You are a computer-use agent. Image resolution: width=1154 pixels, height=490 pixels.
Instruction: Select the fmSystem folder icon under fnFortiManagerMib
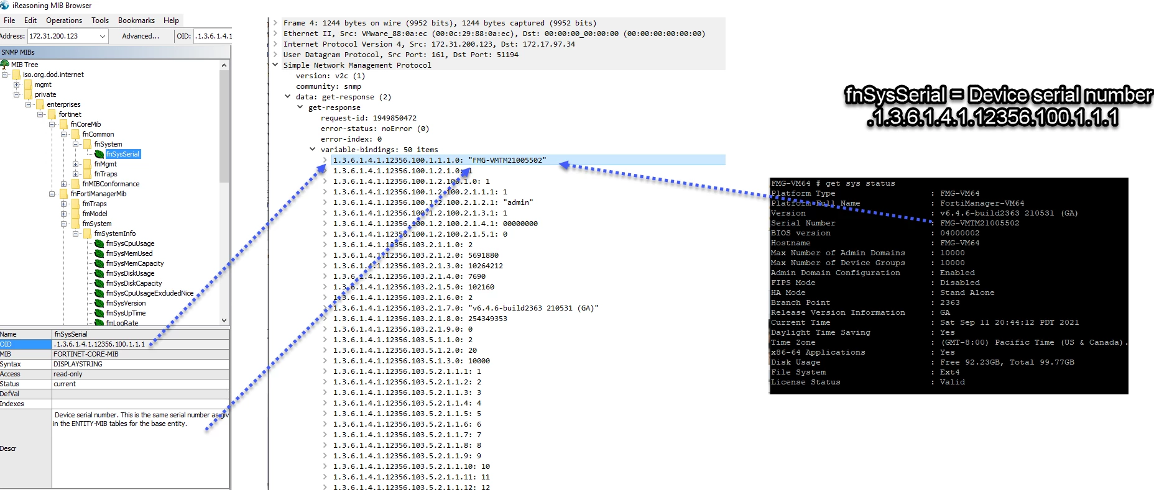(75, 224)
